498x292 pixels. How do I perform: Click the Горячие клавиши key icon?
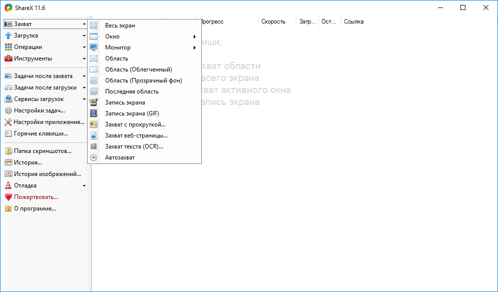[x=9, y=133]
